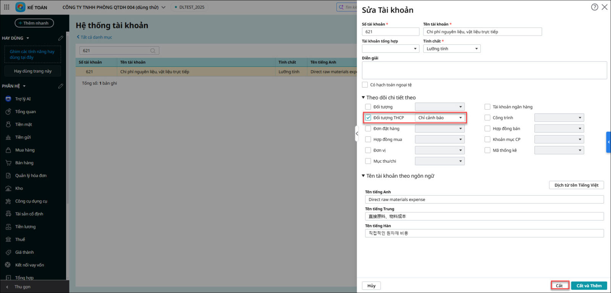The width and height of the screenshot is (611, 293).
Task: Open the Tính chất dropdown
Action: coord(452,49)
